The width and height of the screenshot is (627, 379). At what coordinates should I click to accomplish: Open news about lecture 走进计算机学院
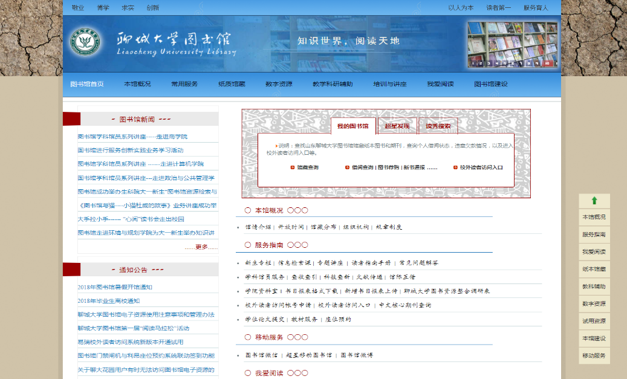point(141,164)
